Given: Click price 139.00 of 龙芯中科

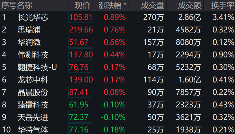Looking at the screenshot, I should [81, 80].
